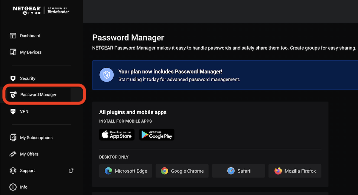Install the Safari plugin
This screenshot has height=195, width=358.
pyautogui.click(x=238, y=171)
